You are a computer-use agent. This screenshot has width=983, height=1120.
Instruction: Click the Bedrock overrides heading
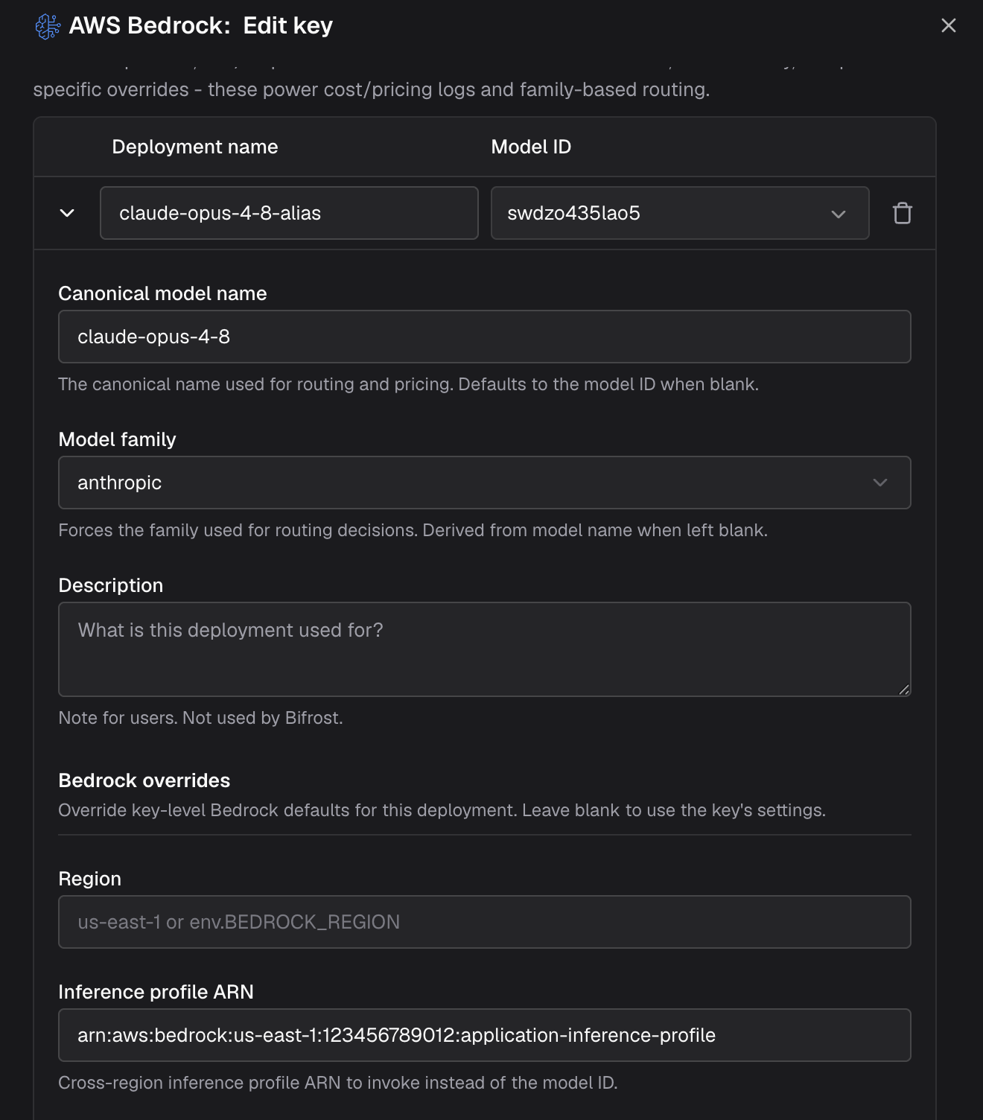(144, 780)
